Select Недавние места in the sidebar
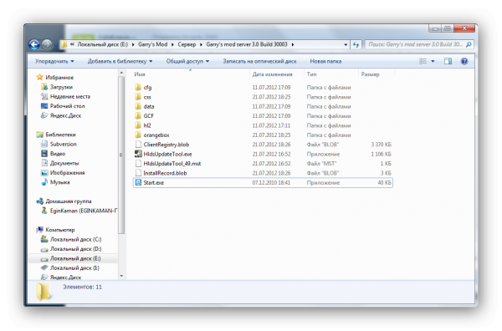502x331 pixels. pos(70,96)
